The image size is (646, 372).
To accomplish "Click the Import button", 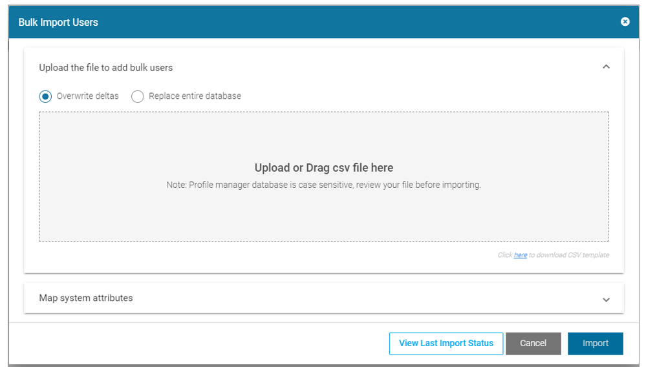I will 595,344.
